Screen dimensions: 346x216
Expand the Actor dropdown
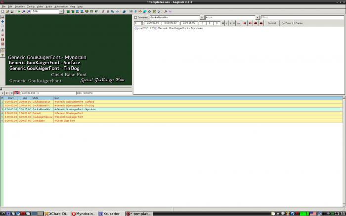[258, 17]
